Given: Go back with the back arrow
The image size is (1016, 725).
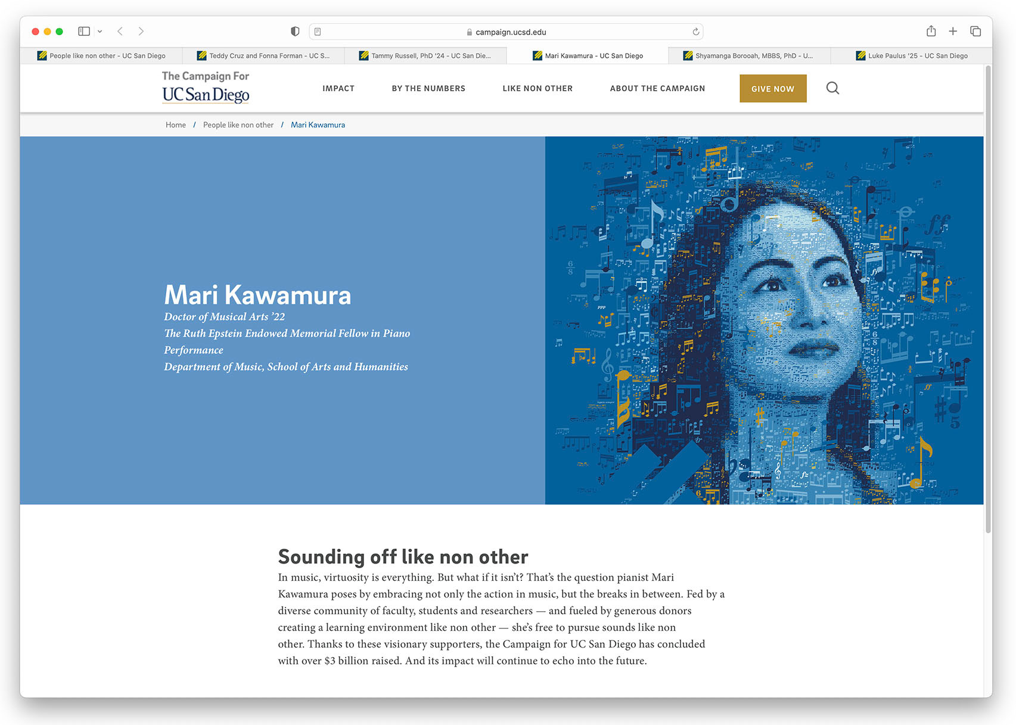Looking at the screenshot, I should (x=120, y=31).
